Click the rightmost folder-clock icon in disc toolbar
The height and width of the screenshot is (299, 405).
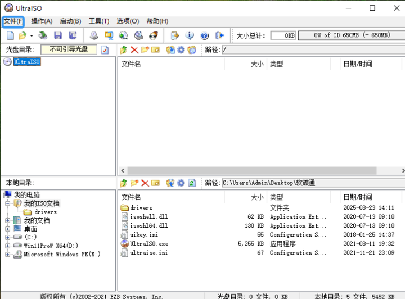[192, 49]
